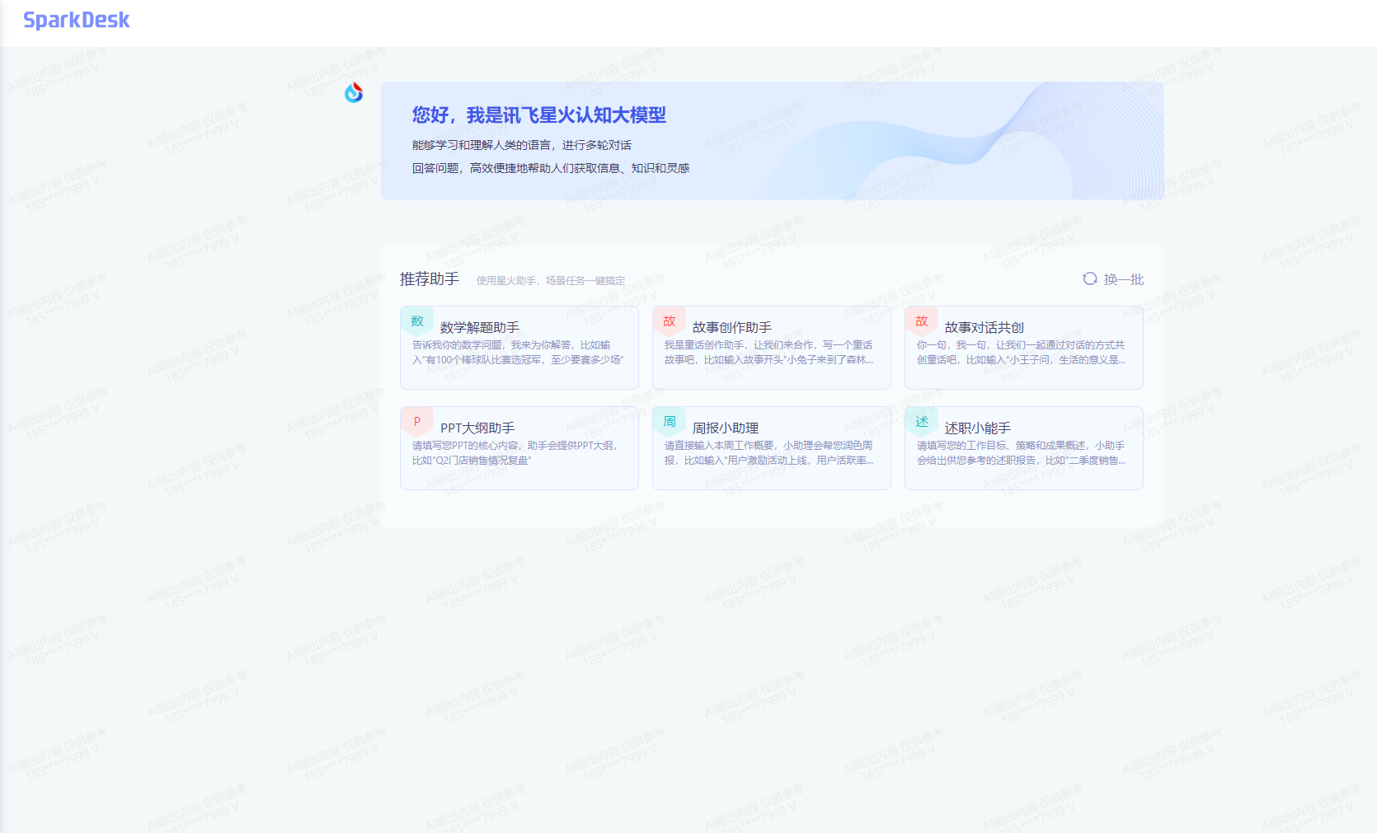1377x833 pixels.
Task: Click the Spark flame avatar icon
Action: click(354, 92)
